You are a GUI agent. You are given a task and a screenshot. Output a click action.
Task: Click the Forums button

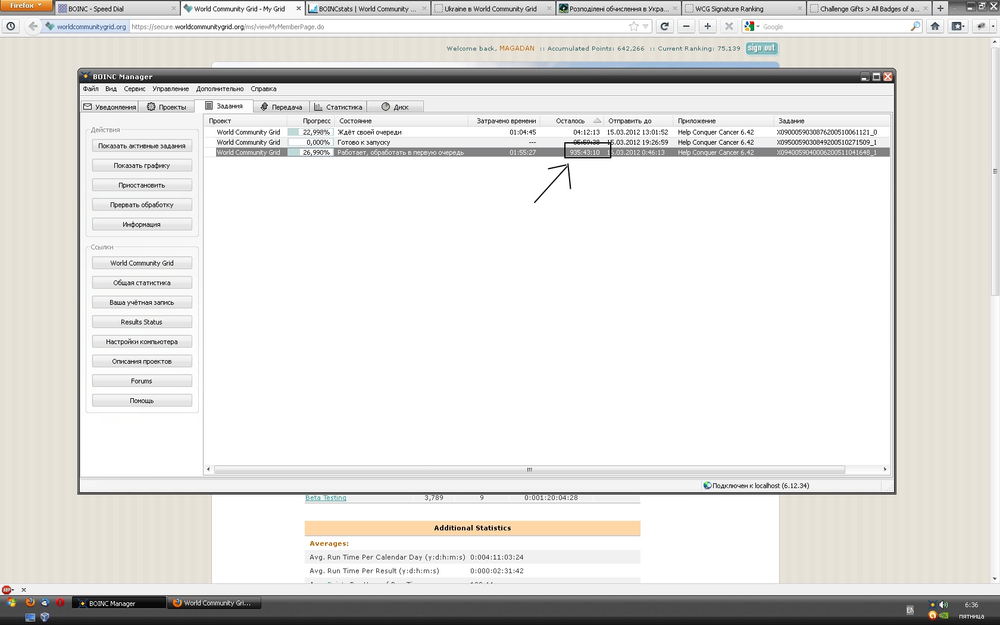click(x=142, y=381)
